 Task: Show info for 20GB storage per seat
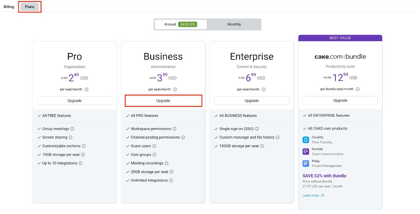tap(171, 172)
